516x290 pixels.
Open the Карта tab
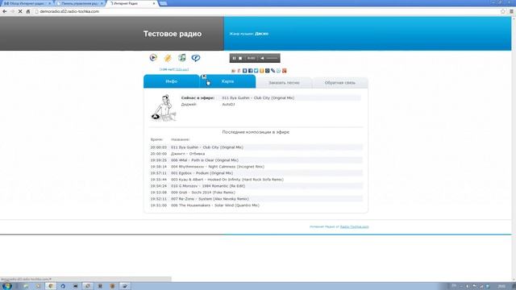[227, 81]
